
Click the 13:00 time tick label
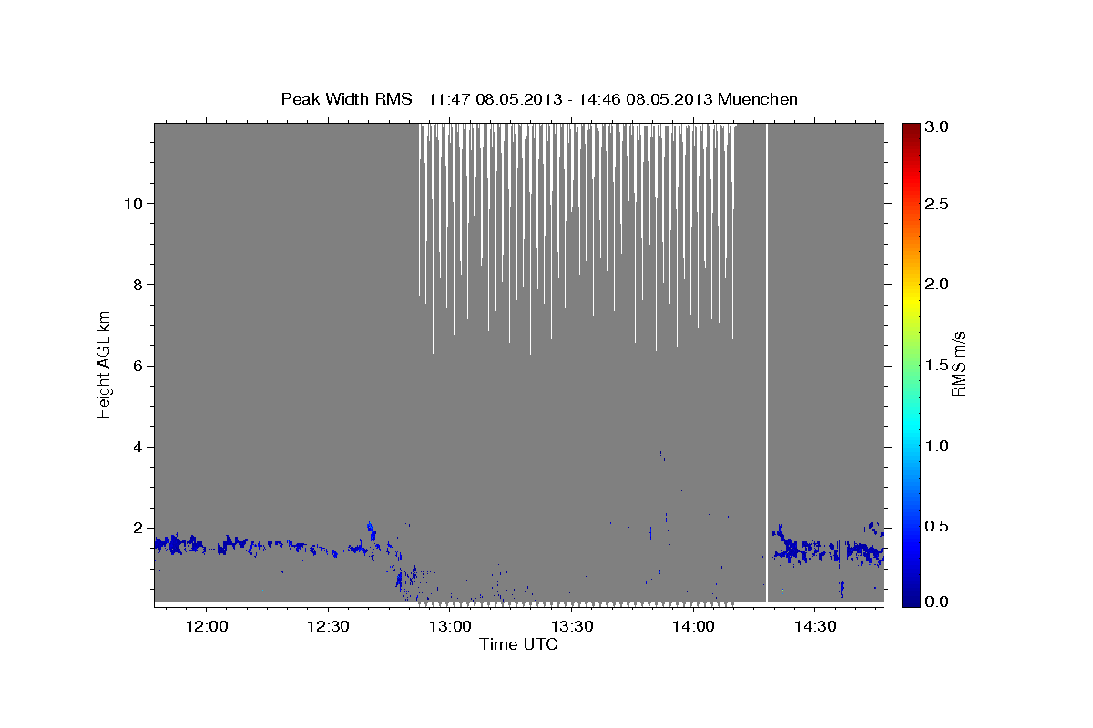tap(449, 627)
